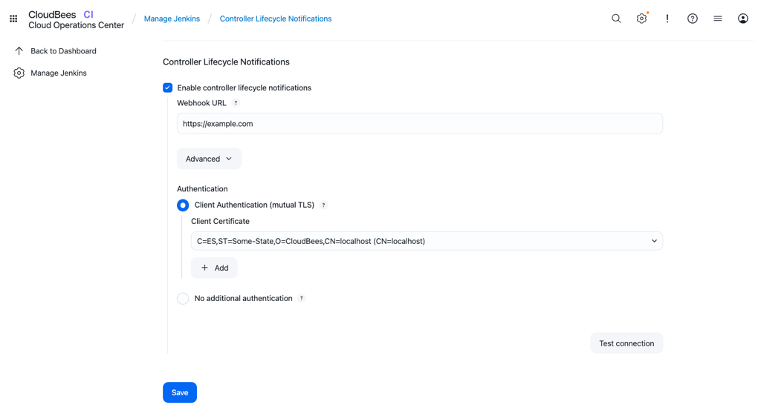Screen dimensions: 761x419
Task: Click the Manage Jenkins gear icon in sidebar
Action: tap(19, 73)
